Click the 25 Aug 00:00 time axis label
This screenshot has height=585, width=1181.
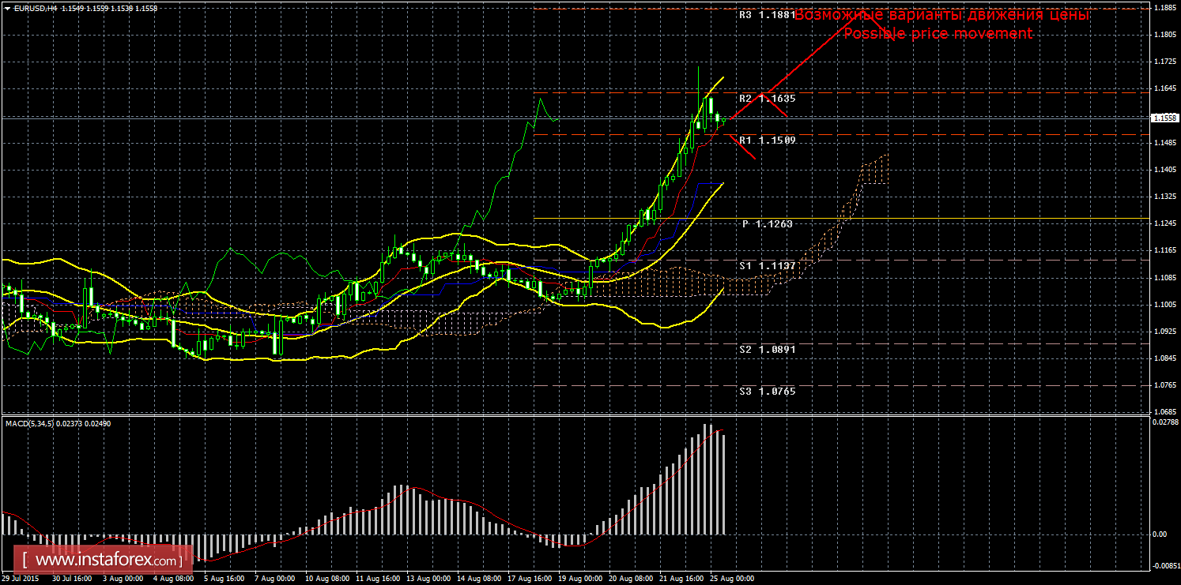coord(731,579)
